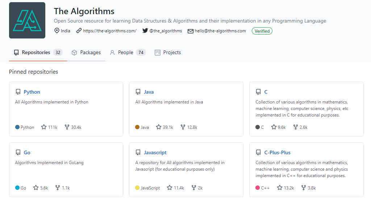Open the Javascript pinned repository
Image resolution: width=371 pixels, height=204 pixels.
coord(155,152)
